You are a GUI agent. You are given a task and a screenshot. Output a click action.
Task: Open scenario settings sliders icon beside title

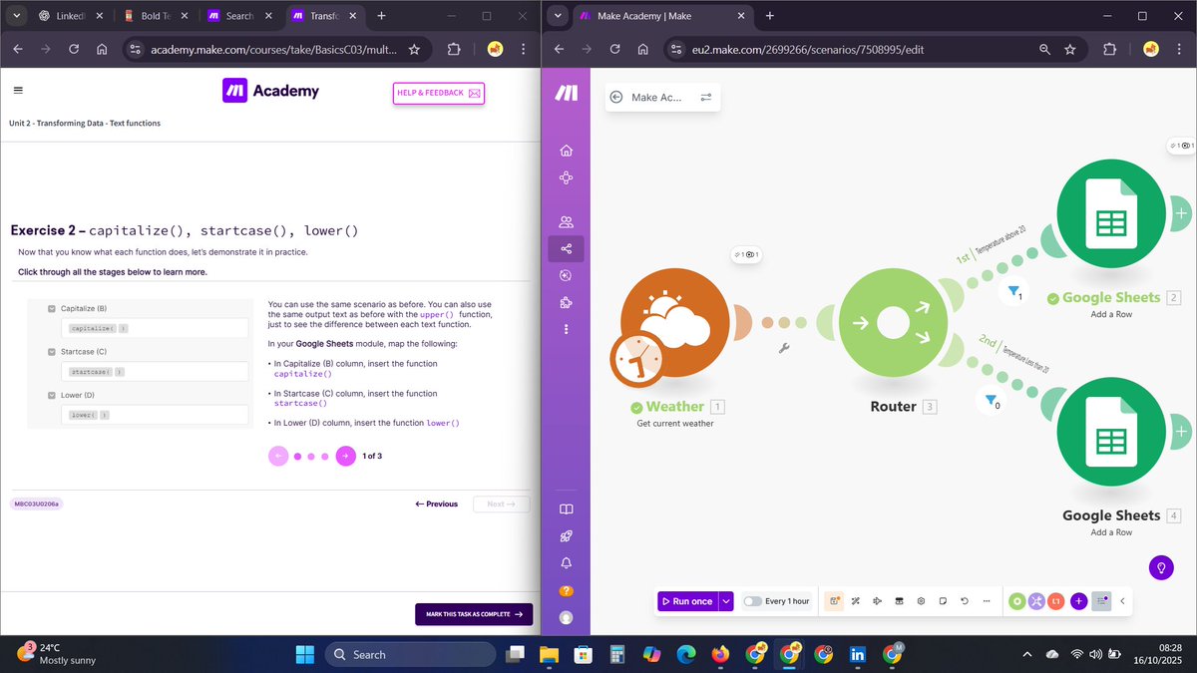(x=706, y=97)
